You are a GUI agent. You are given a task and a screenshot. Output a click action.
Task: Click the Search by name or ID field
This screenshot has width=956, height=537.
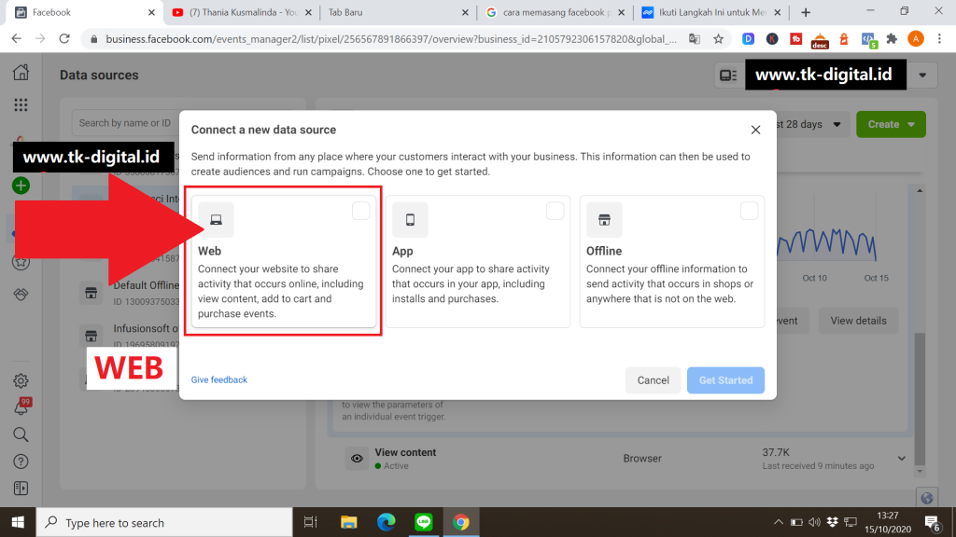point(124,123)
